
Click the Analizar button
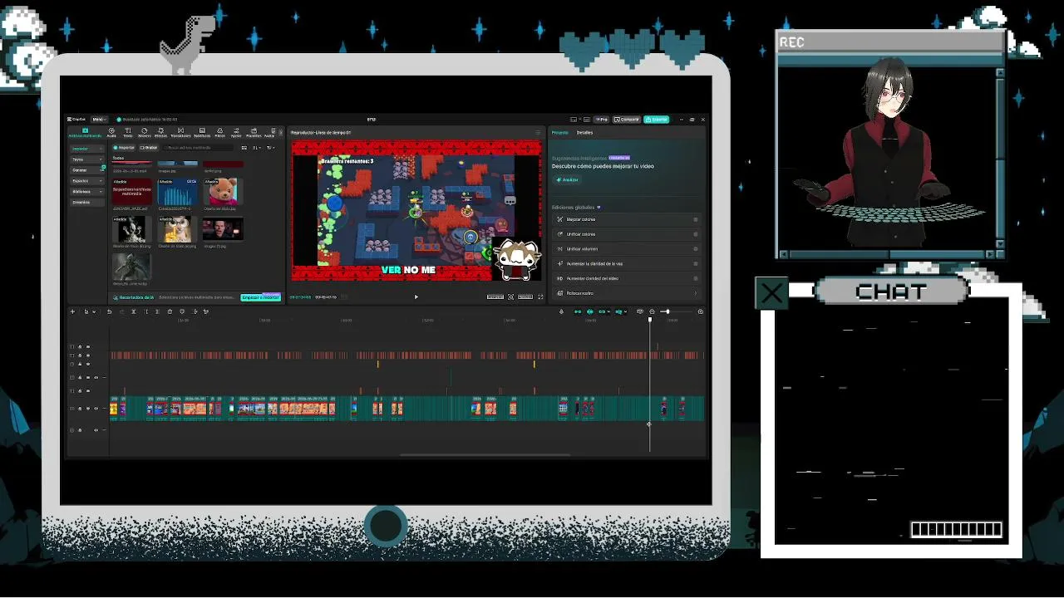point(568,179)
